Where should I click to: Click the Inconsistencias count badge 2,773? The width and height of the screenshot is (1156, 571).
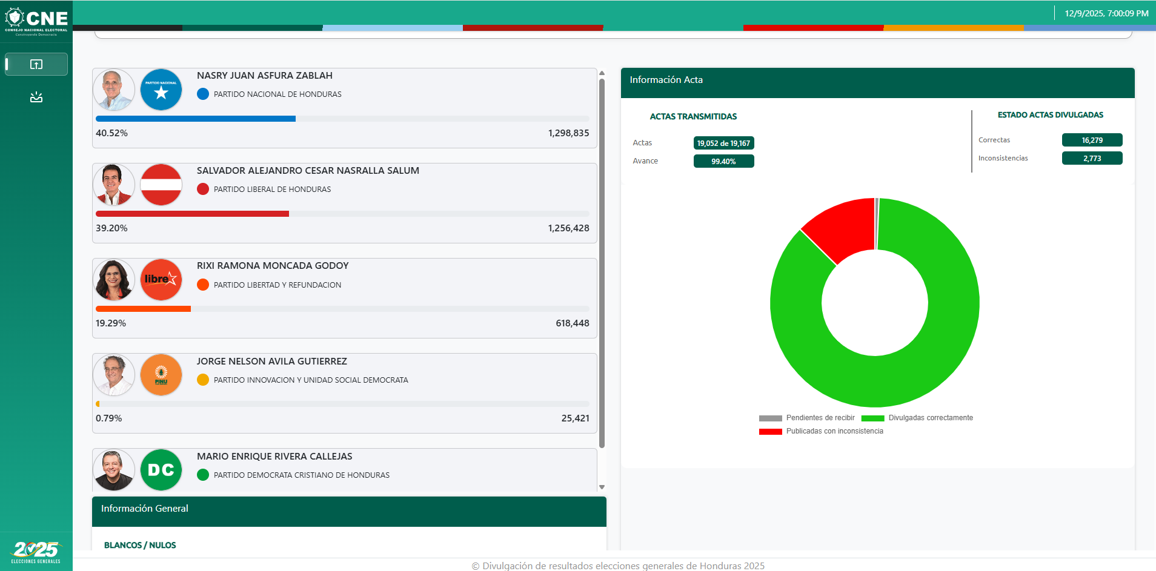[1092, 158]
